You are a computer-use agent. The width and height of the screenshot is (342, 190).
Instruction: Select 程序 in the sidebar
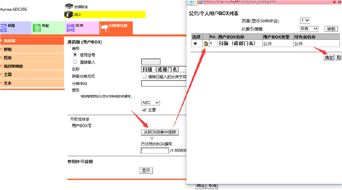click(x=32, y=58)
